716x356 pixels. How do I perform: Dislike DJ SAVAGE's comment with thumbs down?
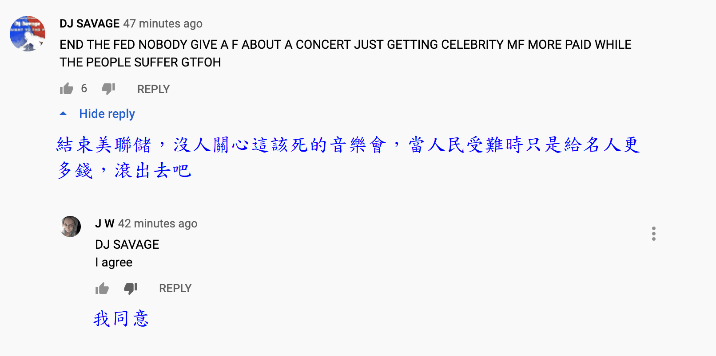point(108,89)
